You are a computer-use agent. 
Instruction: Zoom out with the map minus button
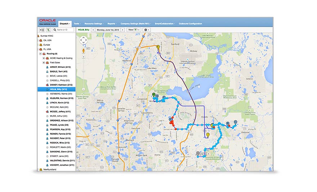(83, 89)
